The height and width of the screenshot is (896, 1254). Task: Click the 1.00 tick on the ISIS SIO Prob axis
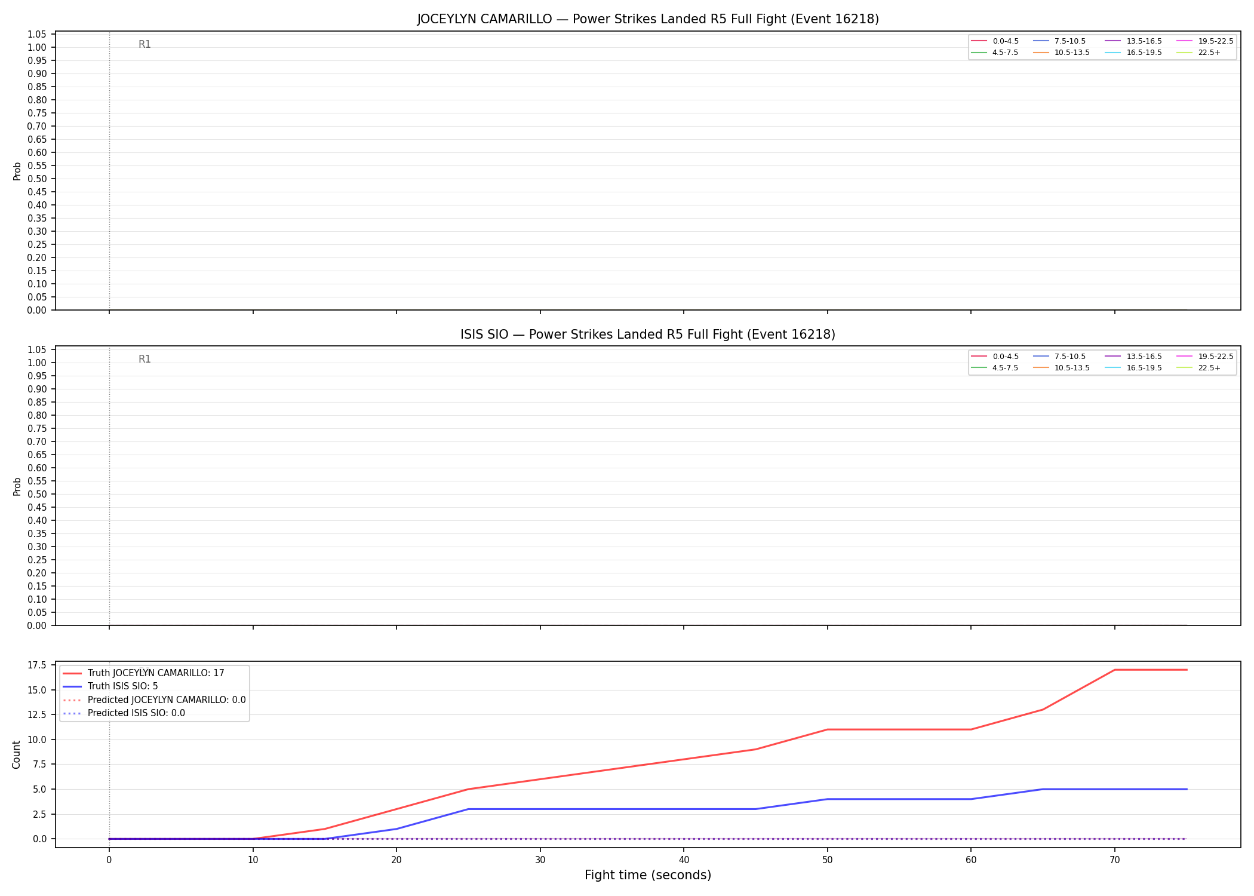click(x=37, y=363)
